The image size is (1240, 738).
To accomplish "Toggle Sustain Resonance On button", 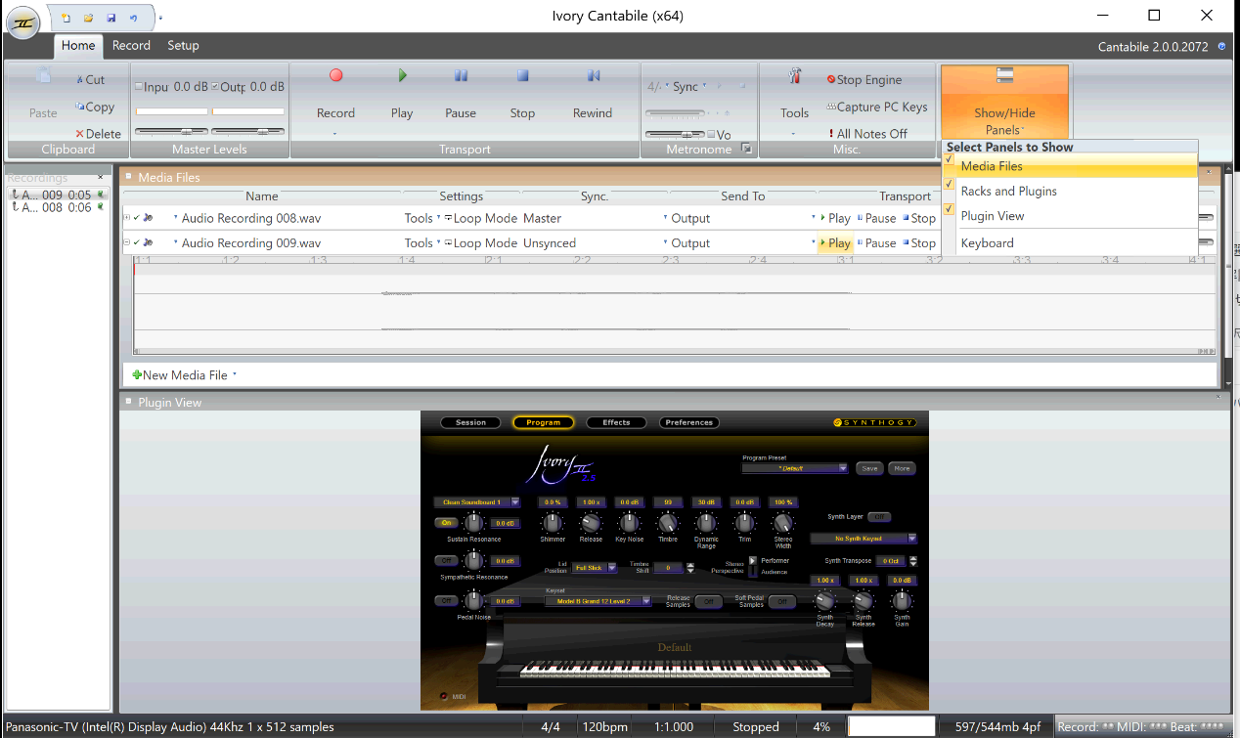I will click(x=448, y=523).
